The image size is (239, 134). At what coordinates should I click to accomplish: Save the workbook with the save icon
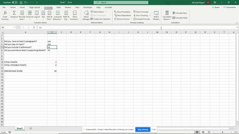[x=21, y=3]
